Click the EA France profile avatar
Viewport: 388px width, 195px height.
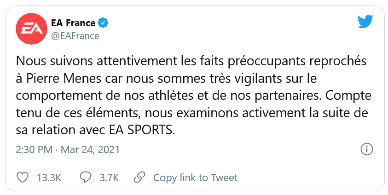[x=30, y=29]
